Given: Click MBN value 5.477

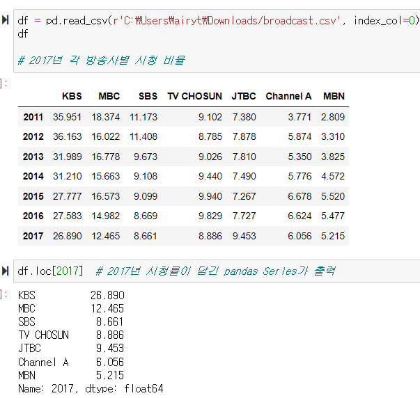Looking at the screenshot, I should pyautogui.click(x=333, y=216).
